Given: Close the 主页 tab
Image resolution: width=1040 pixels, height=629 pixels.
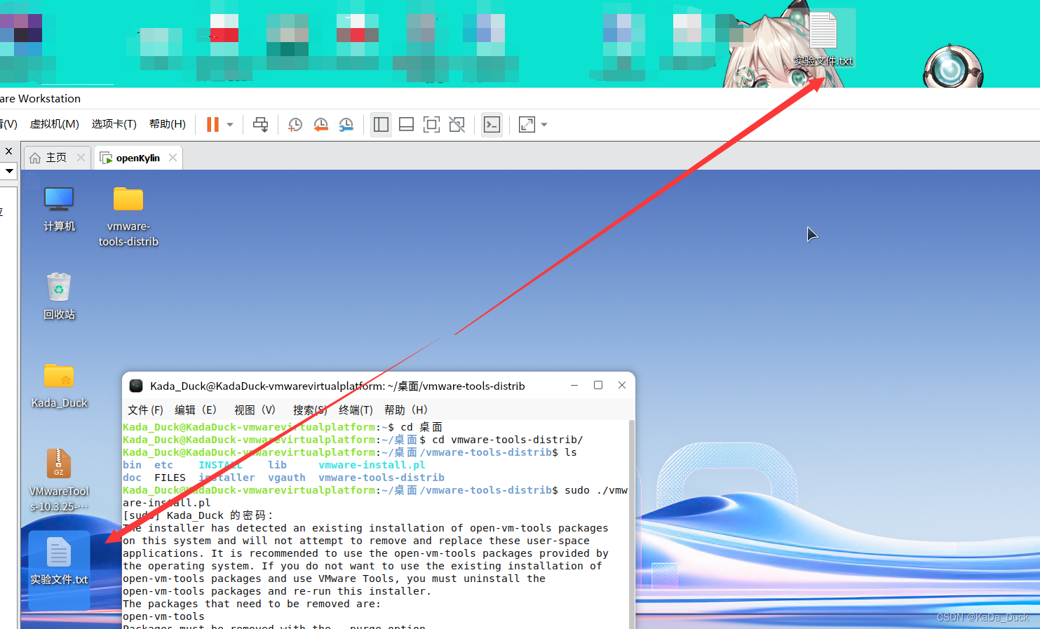Looking at the screenshot, I should click(x=81, y=158).
